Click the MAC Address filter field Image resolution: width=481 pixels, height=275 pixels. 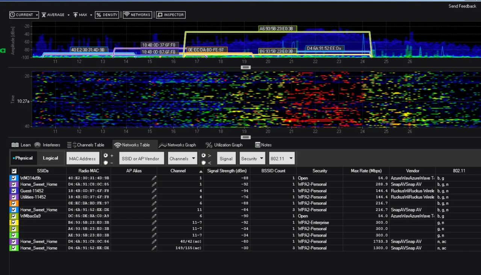83,158
